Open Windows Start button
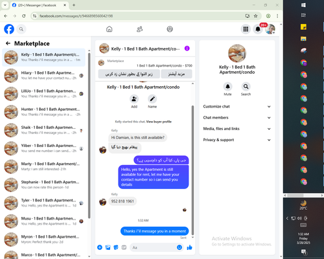324x259 pixels. pyautogui.click(x=303, y=5)
